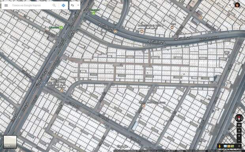Open the notifications count in top right
The width and height of the screenshot is (245, 152).
tap(230, 5)
